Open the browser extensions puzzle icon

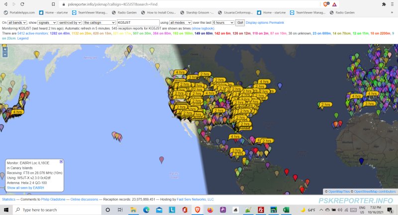coord(384,4)
